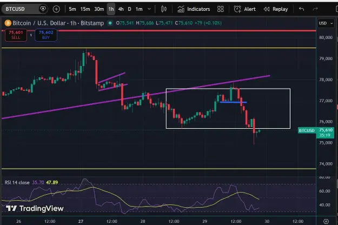The width and height of the screenshot is (338, 225).
Task: Add a symbol with the plus-circle icon
Action: (56, 9)
